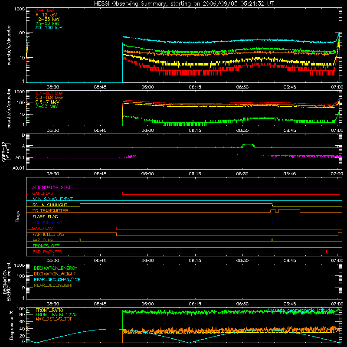Click the 0.8-7 MeV legend label

(x=47, y=102)
